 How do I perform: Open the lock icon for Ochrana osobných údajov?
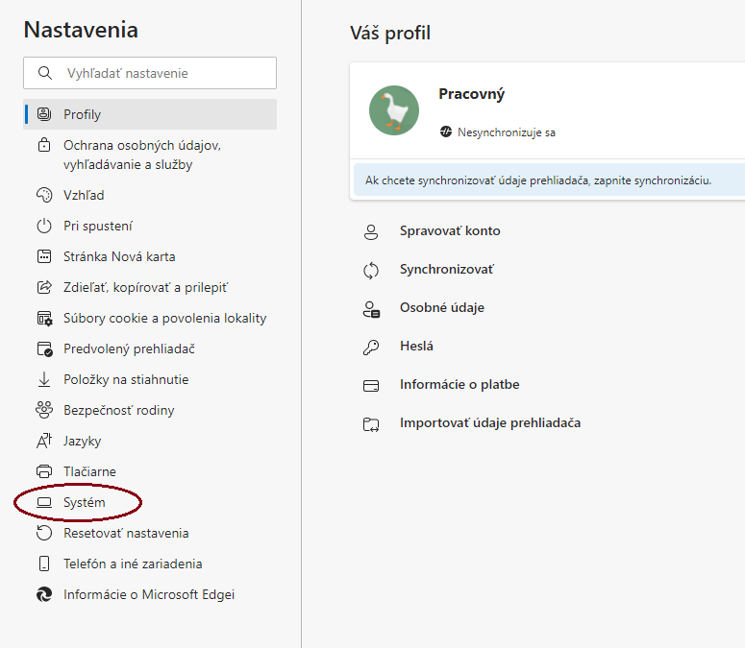click(x=44, y=145)
